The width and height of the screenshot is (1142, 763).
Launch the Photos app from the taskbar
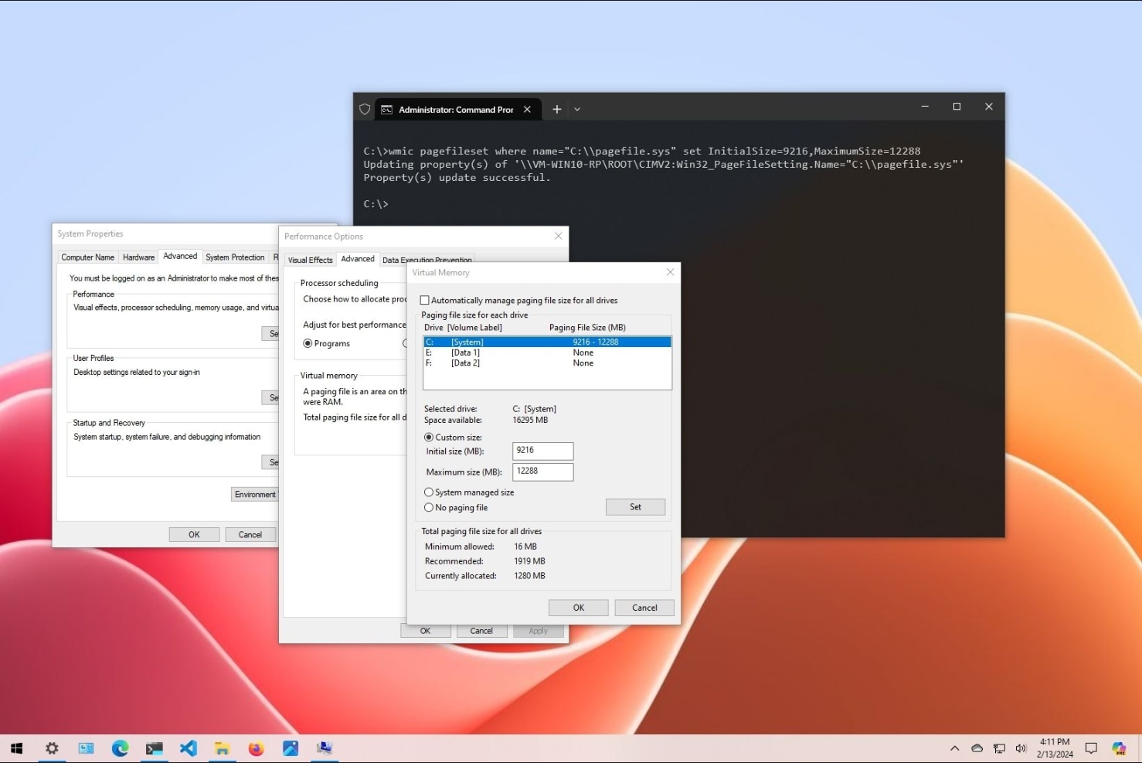[290, 748]
